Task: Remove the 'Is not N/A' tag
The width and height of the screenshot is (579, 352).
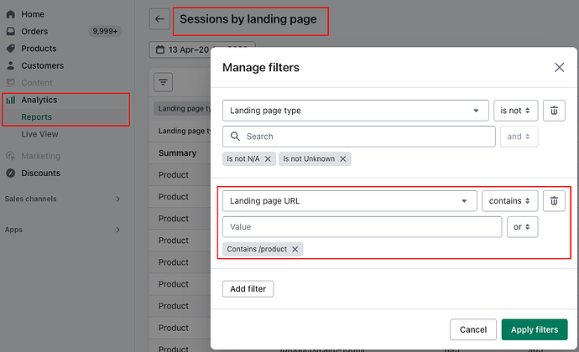Action: tap(269, 158)
